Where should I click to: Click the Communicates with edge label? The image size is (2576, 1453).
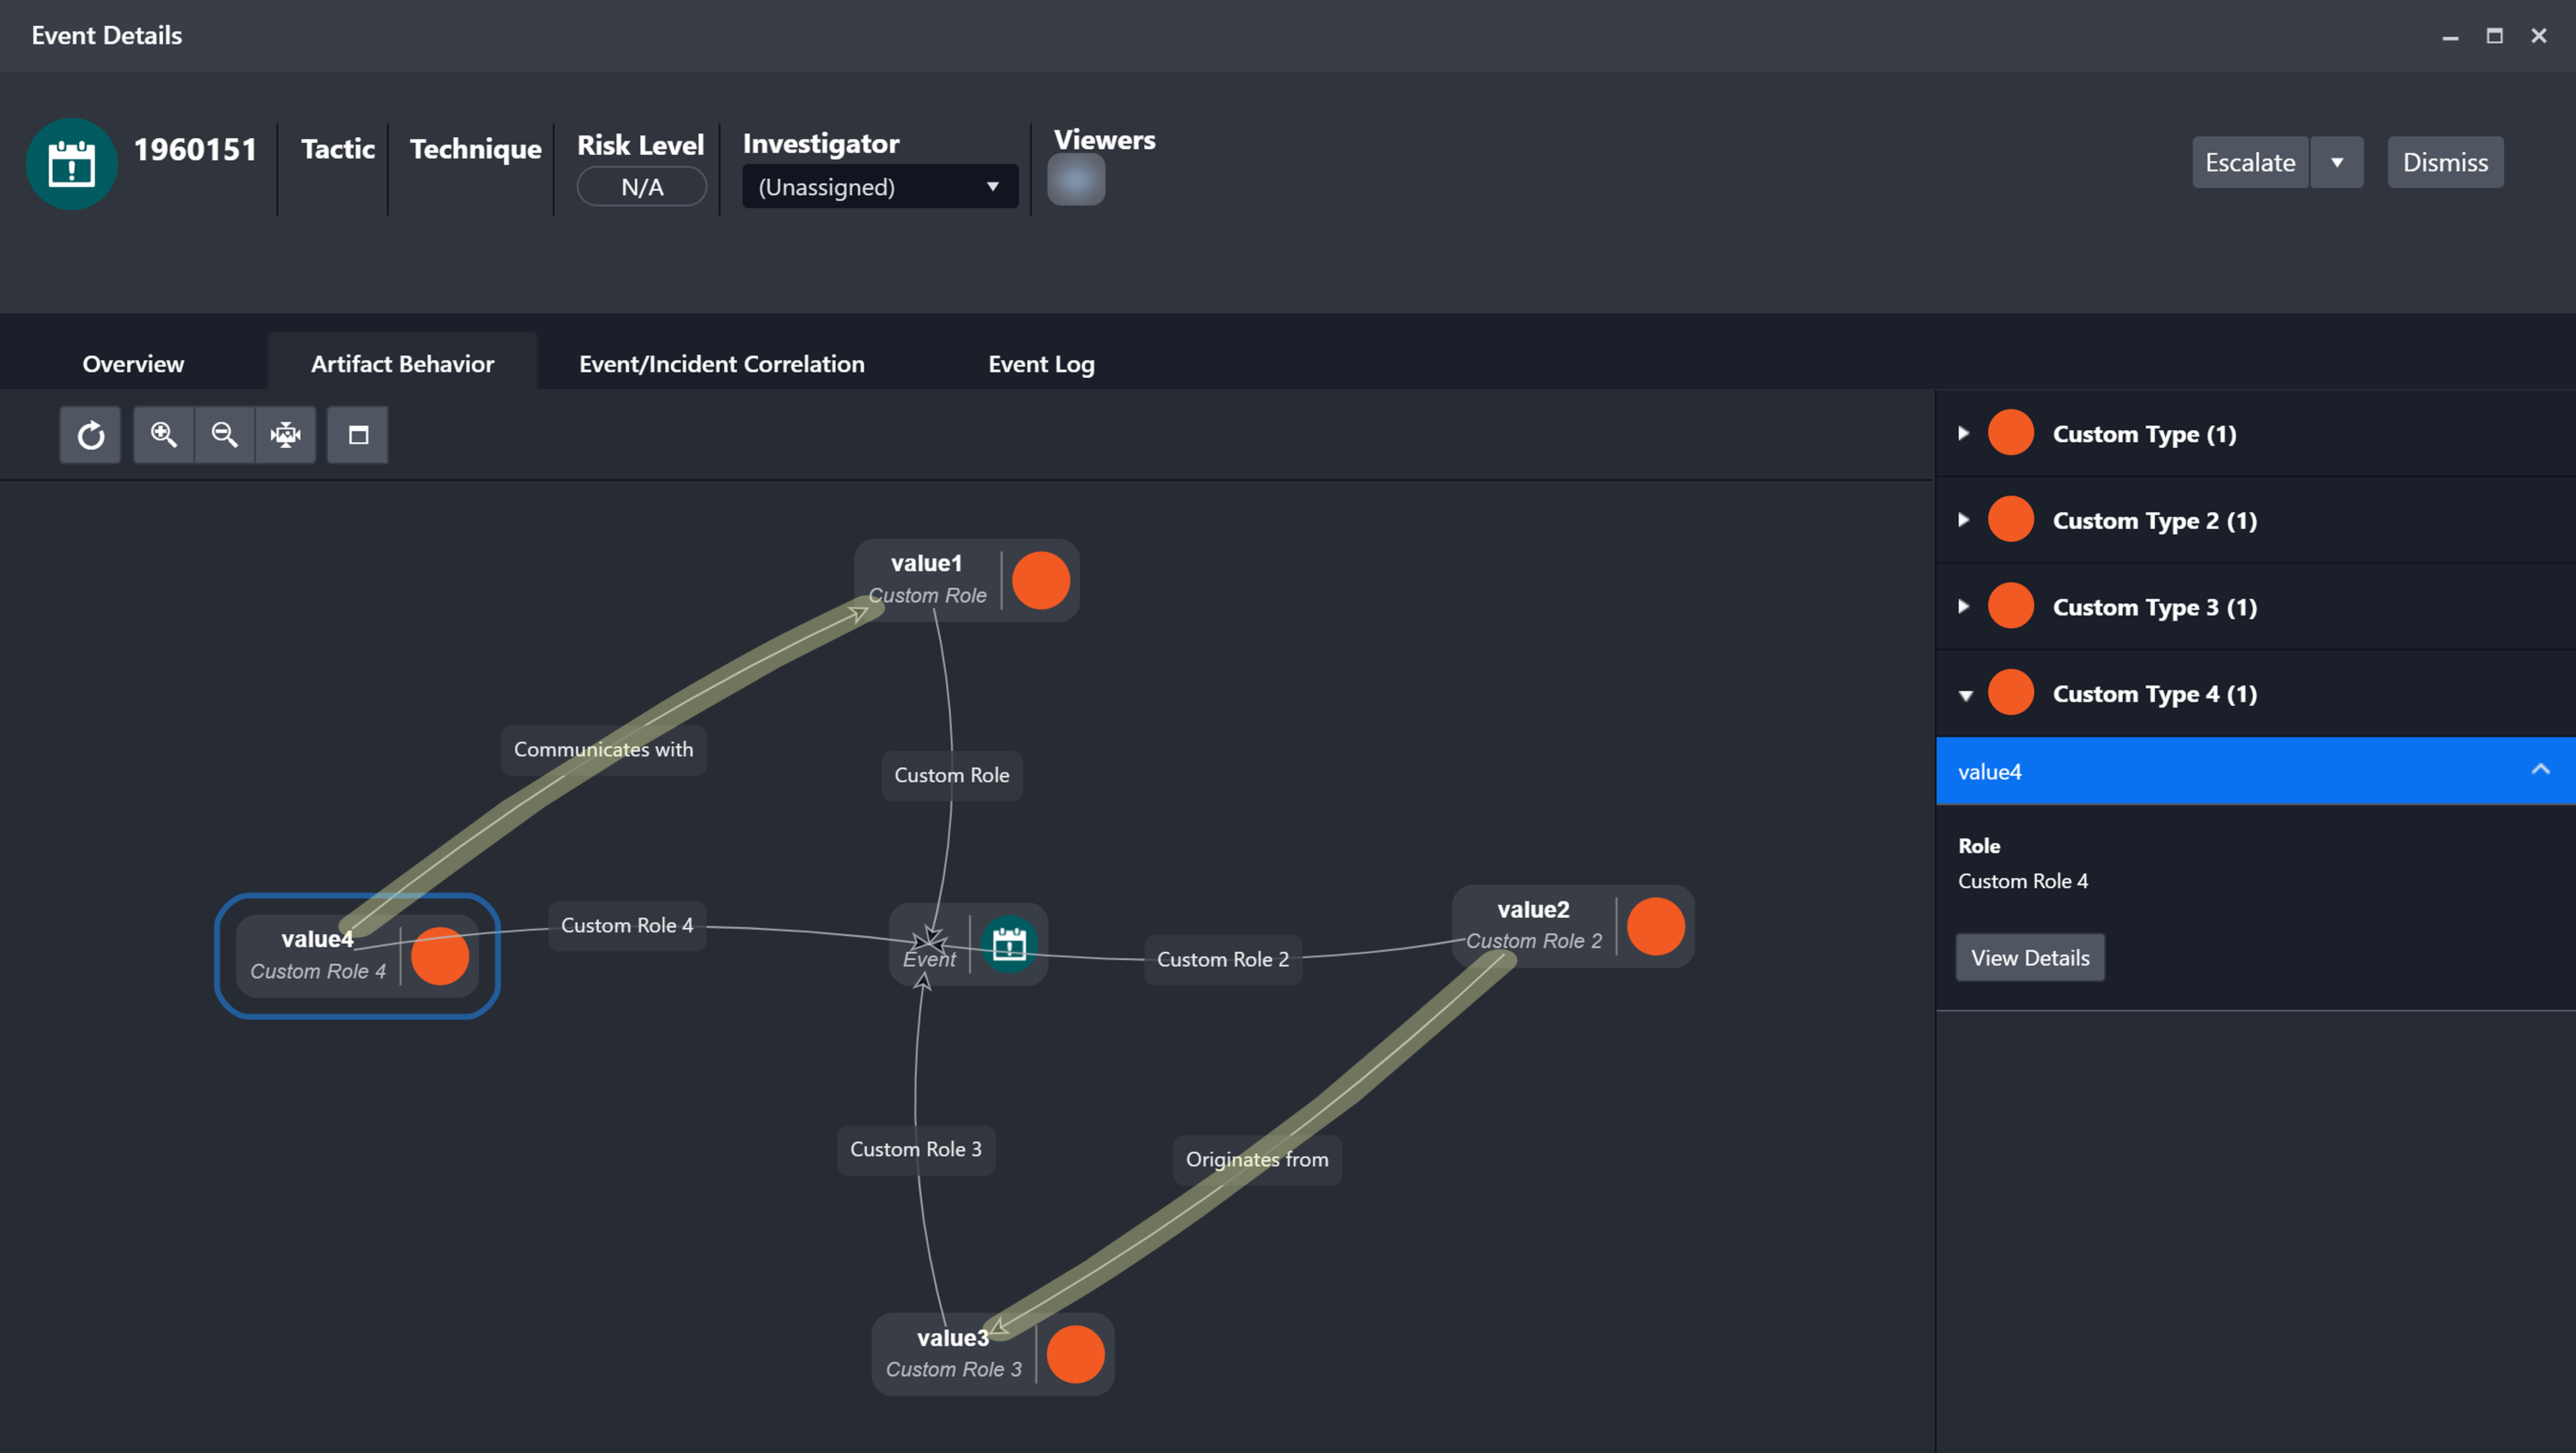click(603, 749)
